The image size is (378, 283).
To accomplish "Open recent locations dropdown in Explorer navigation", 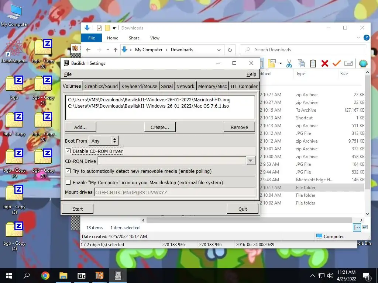I will 108,50.
